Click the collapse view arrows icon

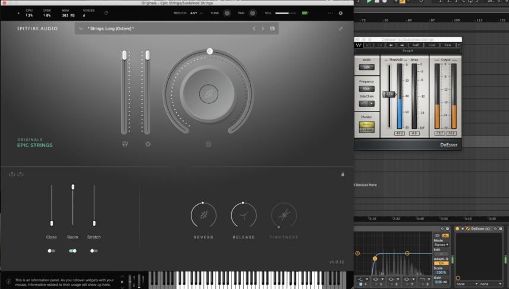pyautogui.click(x=341, y=28)
